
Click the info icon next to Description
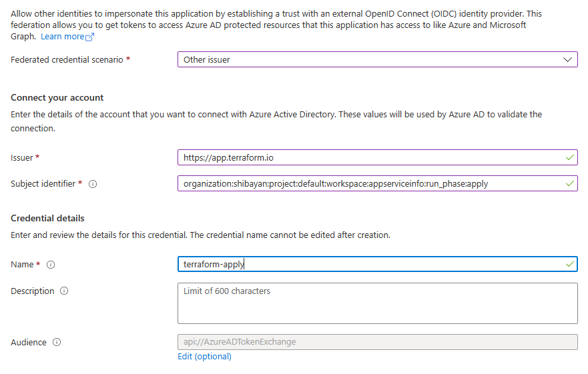64,291
